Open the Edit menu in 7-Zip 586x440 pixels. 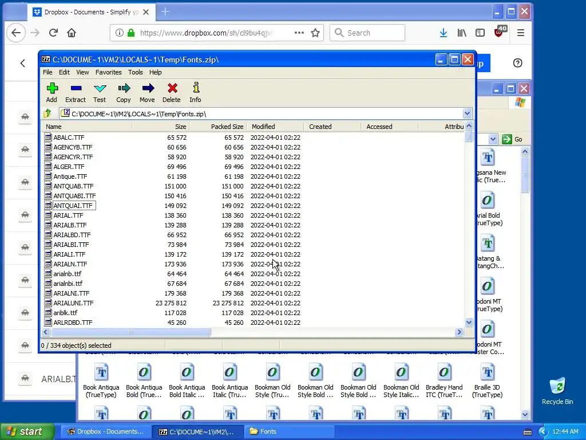click(x=64, y=72)
